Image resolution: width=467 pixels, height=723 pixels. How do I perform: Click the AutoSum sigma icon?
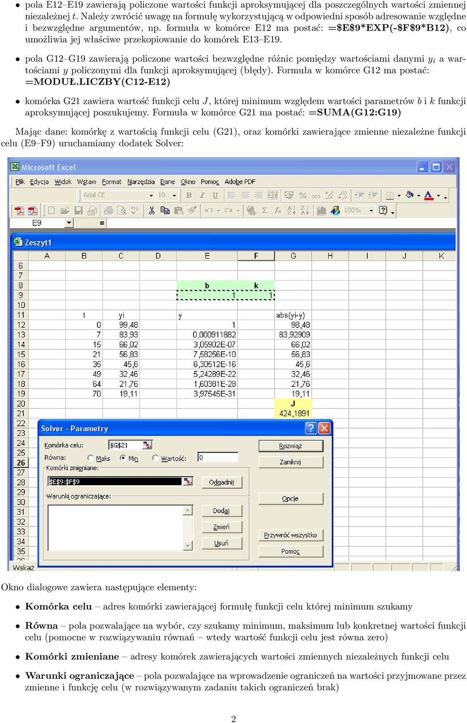265,210
